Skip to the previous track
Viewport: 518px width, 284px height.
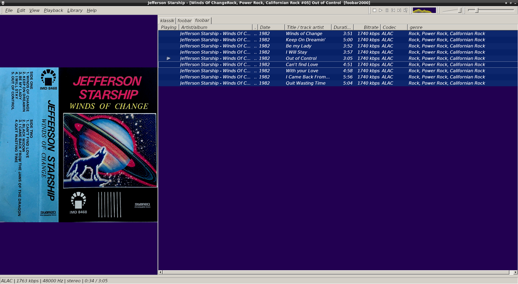(x=393, y=10)
